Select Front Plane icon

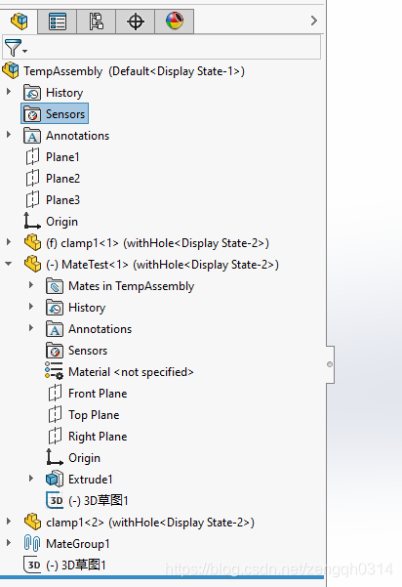pyautogui.click(x=55, y=393)
